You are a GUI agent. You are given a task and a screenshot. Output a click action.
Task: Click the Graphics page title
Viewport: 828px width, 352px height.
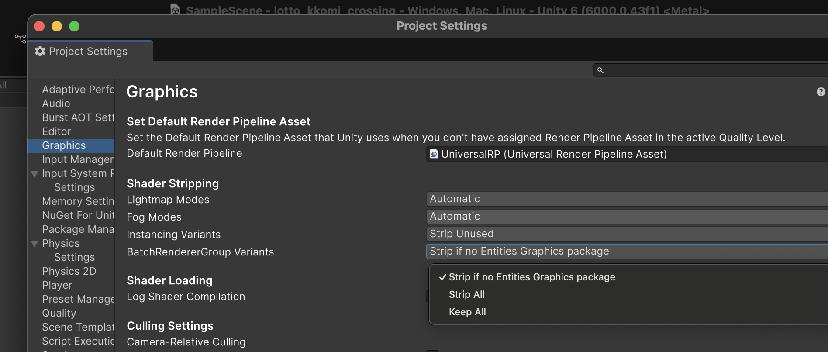162,92
